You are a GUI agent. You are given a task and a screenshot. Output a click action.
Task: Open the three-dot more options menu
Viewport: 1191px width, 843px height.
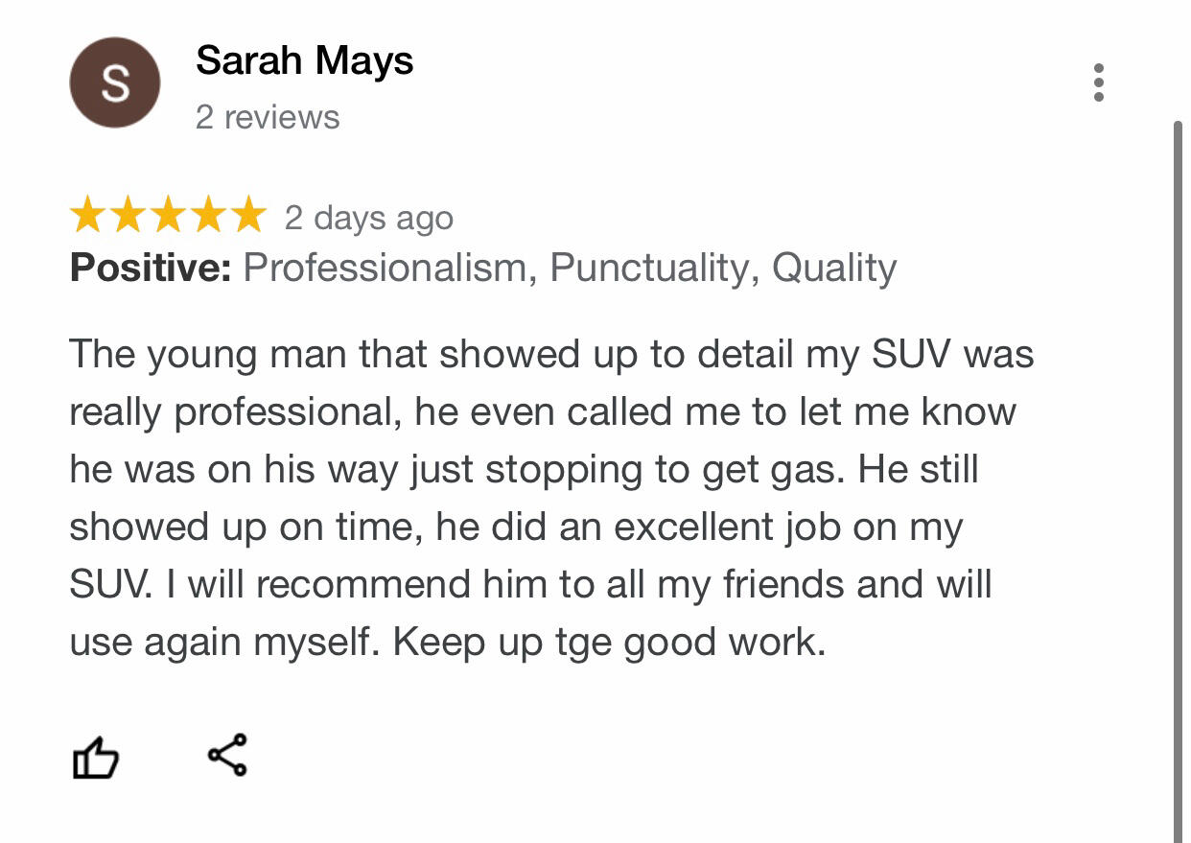point(1099,82)
